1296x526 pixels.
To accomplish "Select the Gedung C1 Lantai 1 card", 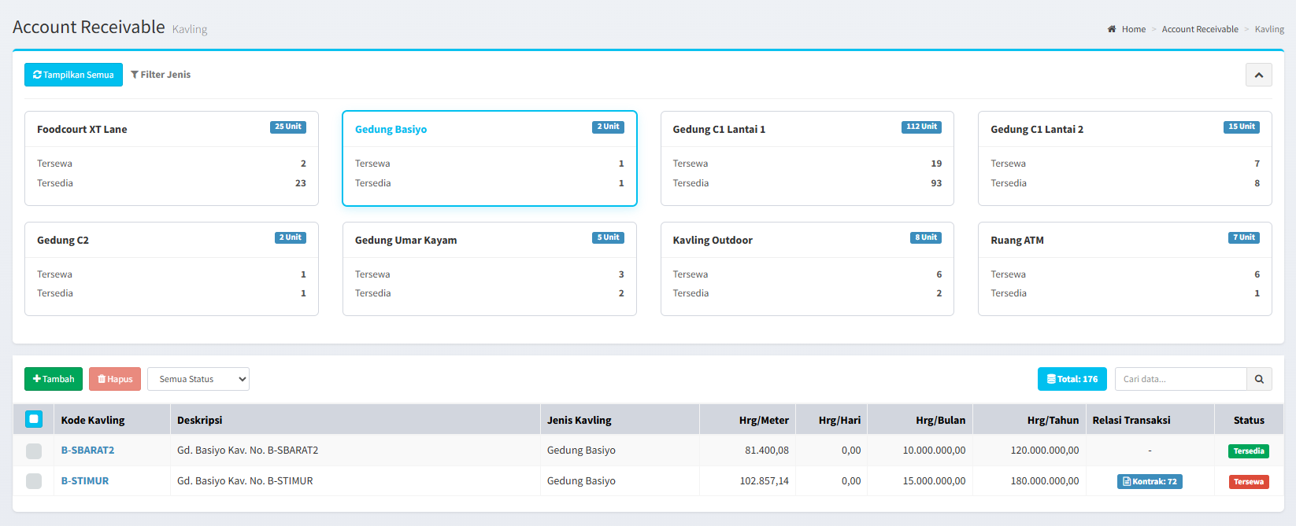I will tap(806, 158).
